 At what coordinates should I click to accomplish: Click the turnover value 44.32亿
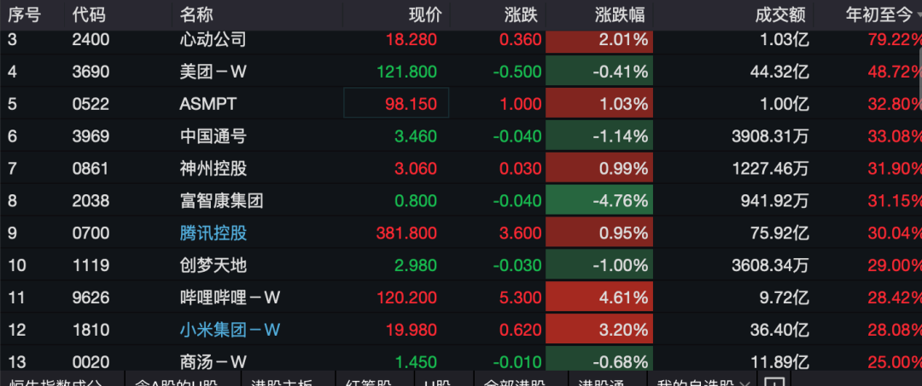tap(779, 72)
